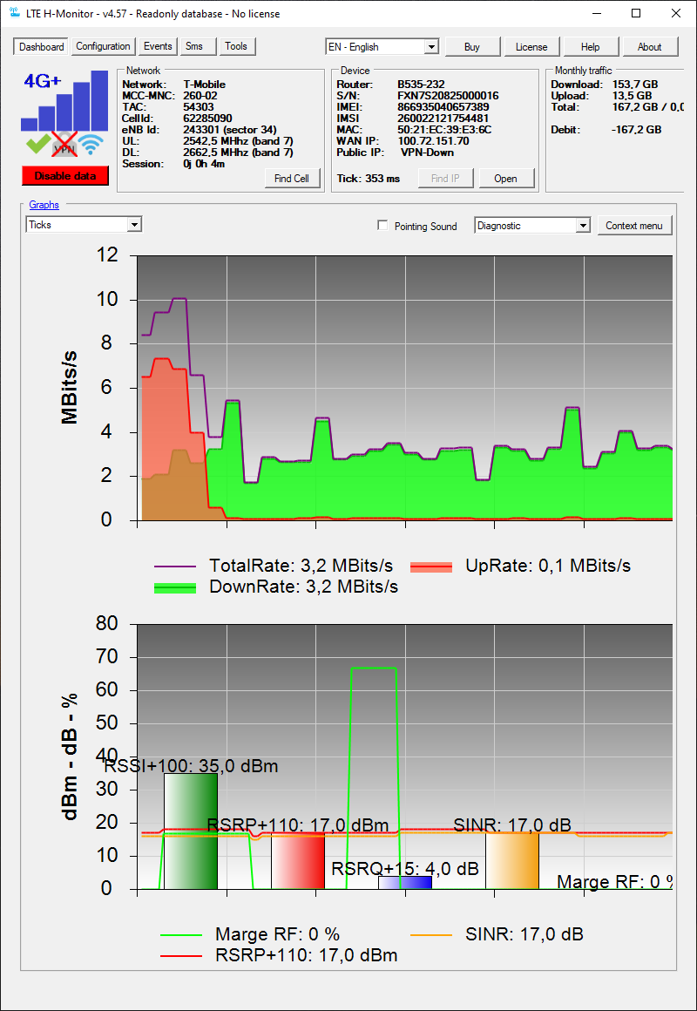697x1011 pixels.
Task: Click the red Disable data button
Action: coord(65,176)
